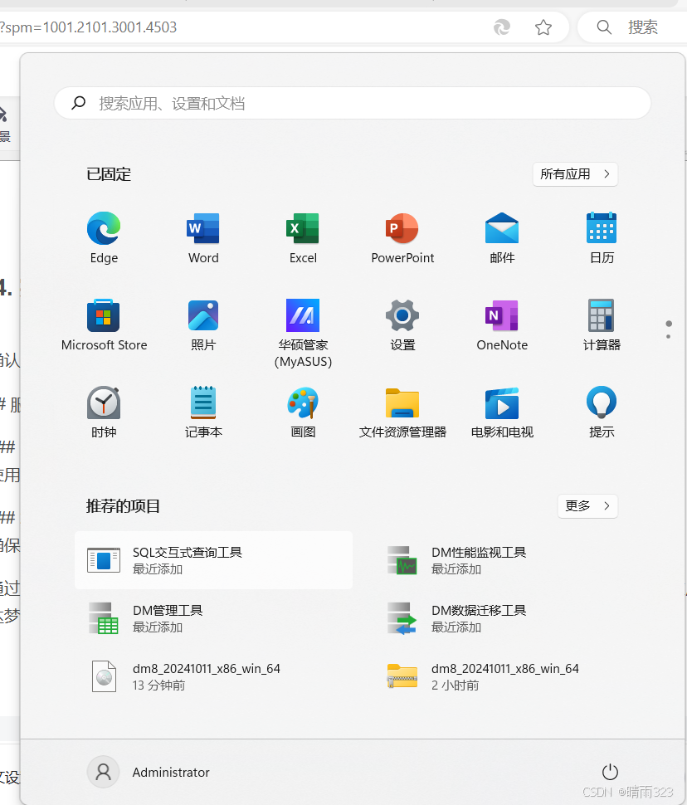Launch OneNote
Screen dimensions: 687x805
click(502, 325)
